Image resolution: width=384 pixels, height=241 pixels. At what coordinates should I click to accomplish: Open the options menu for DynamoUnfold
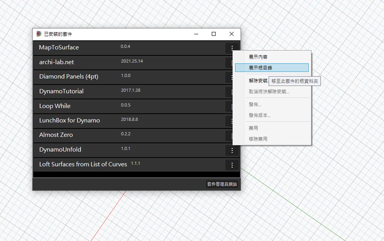232,150
